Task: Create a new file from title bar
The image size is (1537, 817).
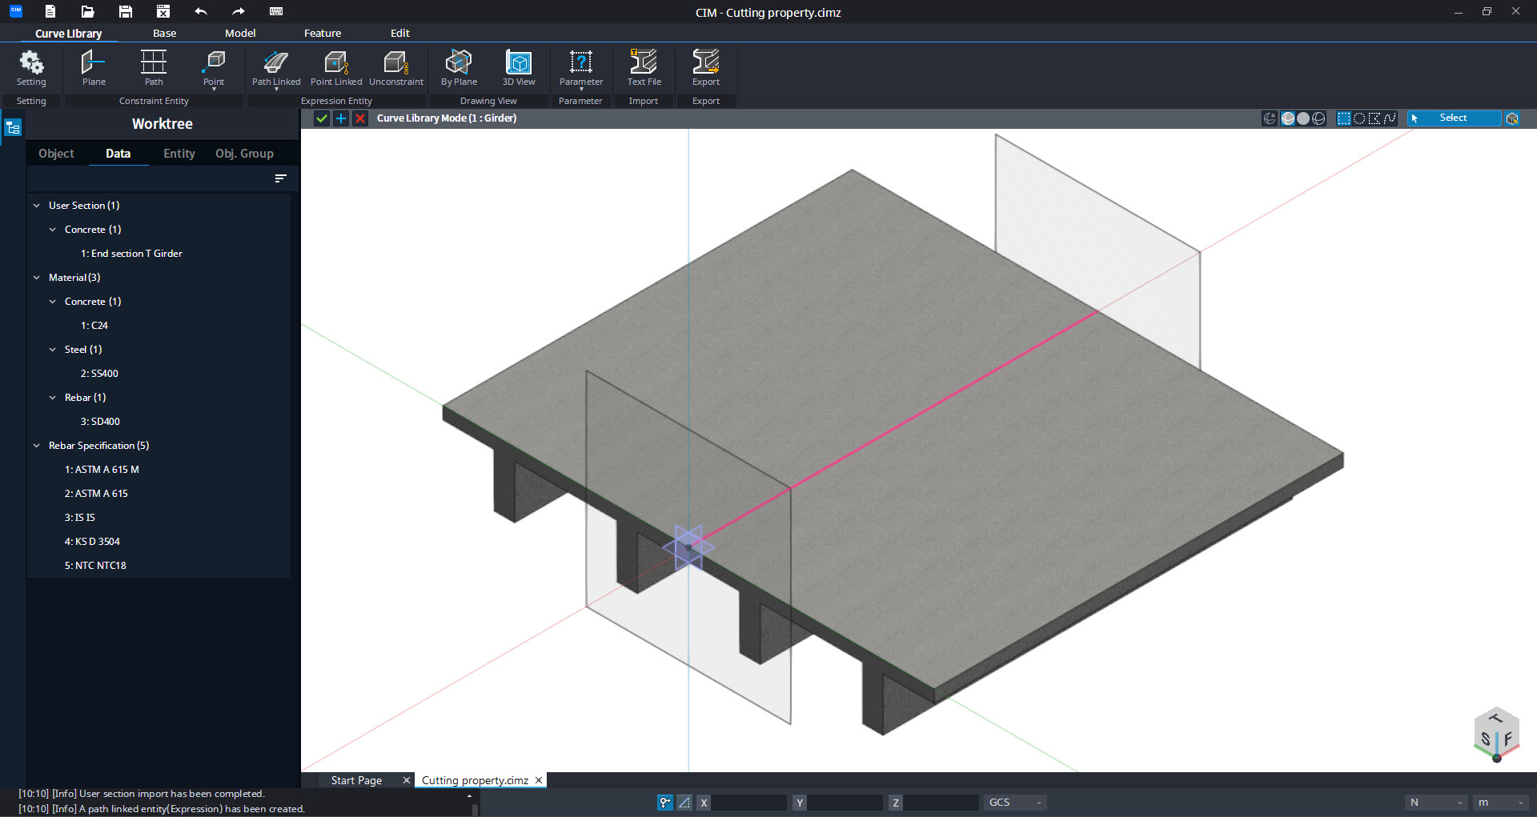Action: point(50,11)
